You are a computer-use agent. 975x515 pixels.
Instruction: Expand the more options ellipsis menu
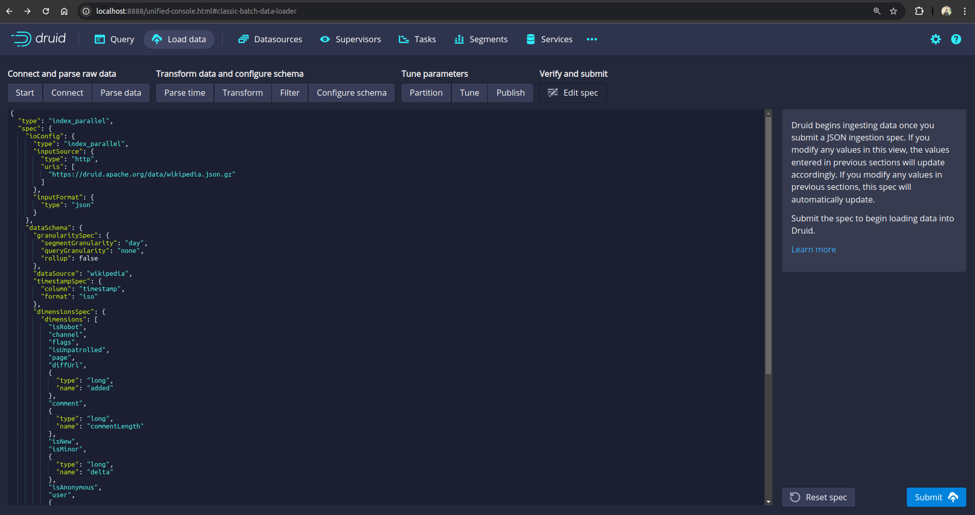[591, 39]
